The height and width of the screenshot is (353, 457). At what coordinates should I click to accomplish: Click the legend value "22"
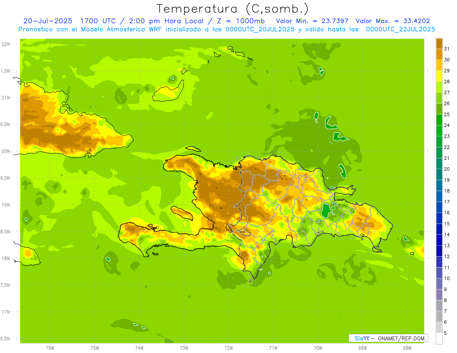click(x=447, y=147)
